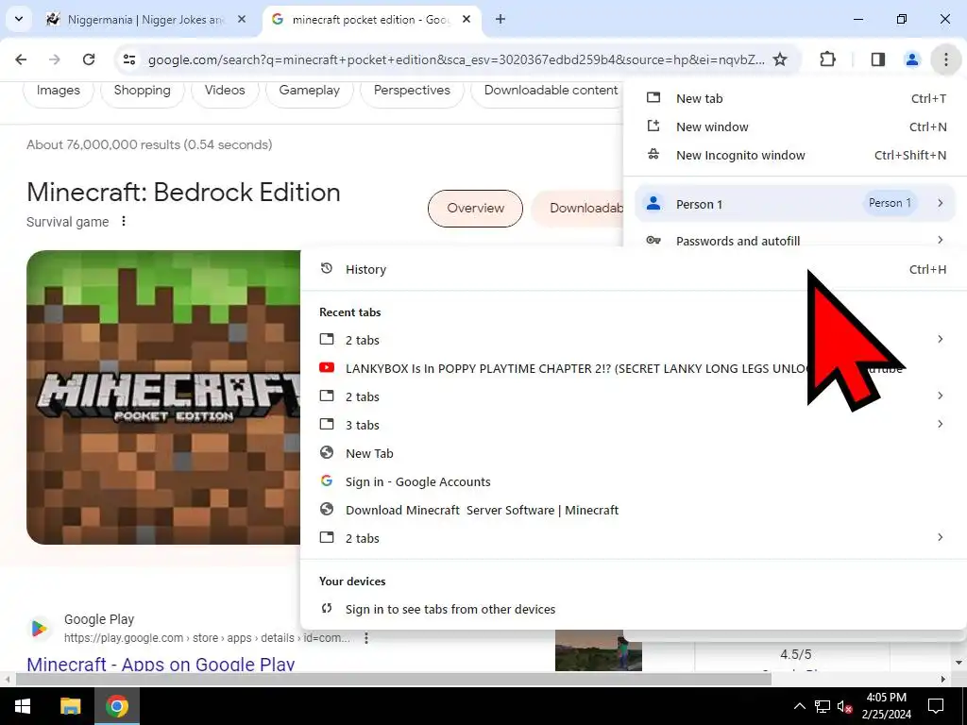Expand 2 tabs entry directly under Recent tabs
This screenshot has height=725, width=967.
coord(633,340)
